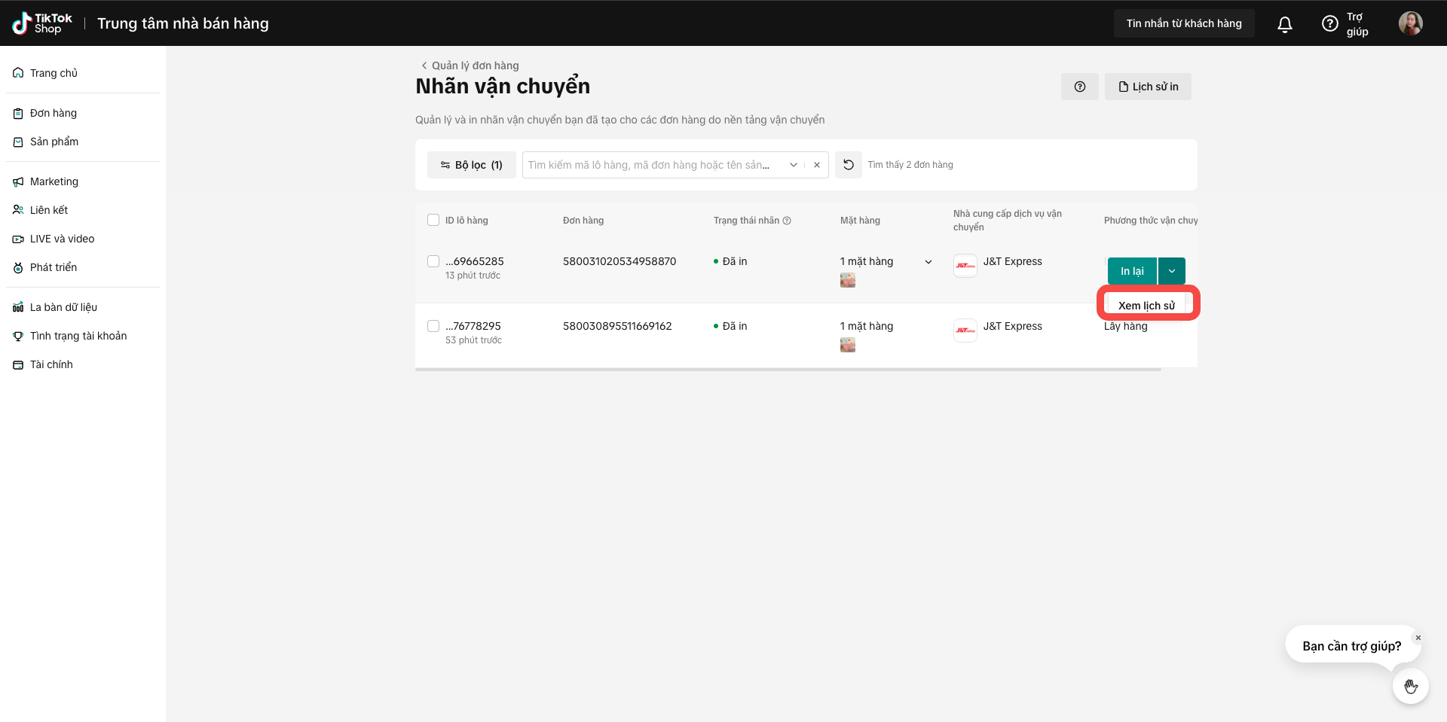The image size is (1447, 722).
Task: Click the Lịch sử in button
Action: [x=1148, y=87]
